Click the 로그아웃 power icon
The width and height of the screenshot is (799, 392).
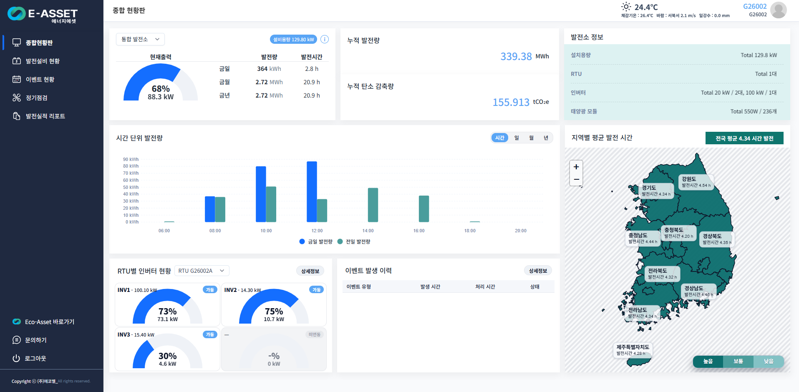coord(16,358)
